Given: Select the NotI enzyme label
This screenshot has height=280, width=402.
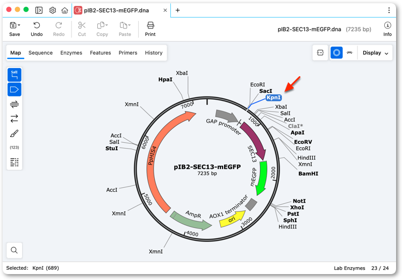Looking at the screenshot, I should click(x=299, y=201).
